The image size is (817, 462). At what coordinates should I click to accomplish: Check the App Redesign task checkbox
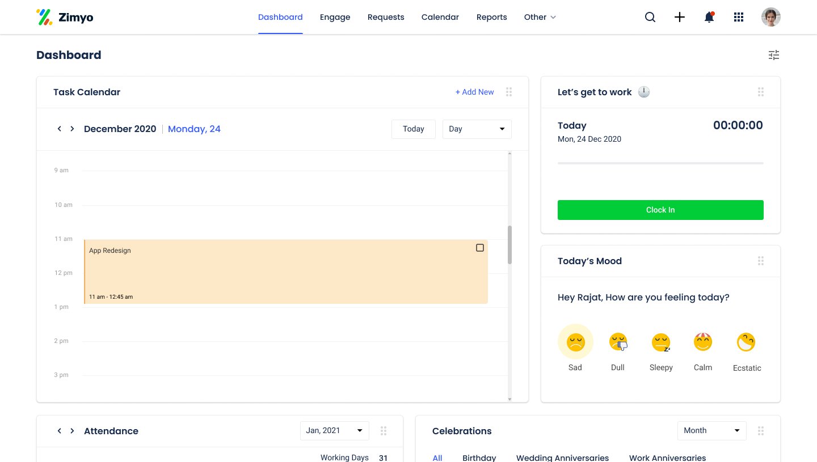coord(480,248)
